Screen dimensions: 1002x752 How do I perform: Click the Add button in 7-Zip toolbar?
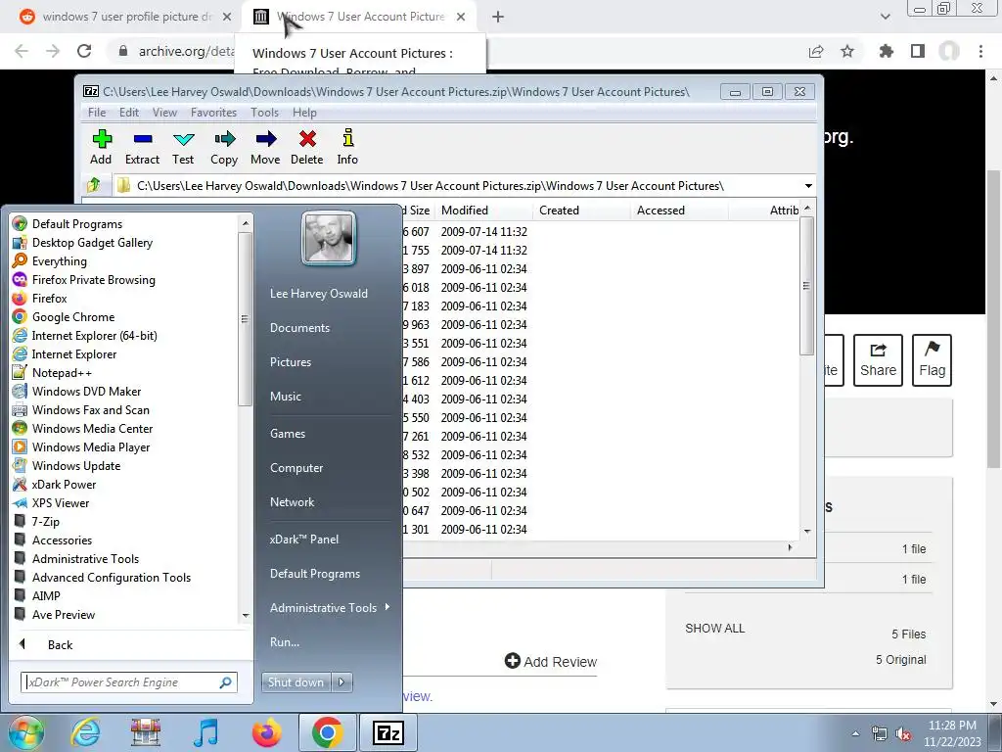click(x=101, y=147)
